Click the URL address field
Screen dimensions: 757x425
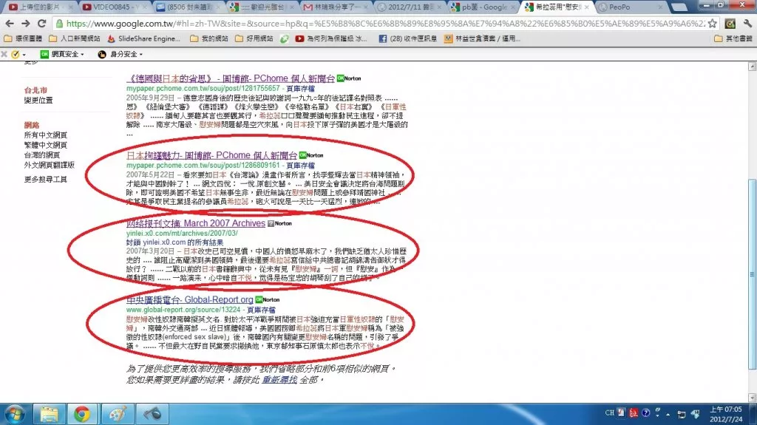384,23
